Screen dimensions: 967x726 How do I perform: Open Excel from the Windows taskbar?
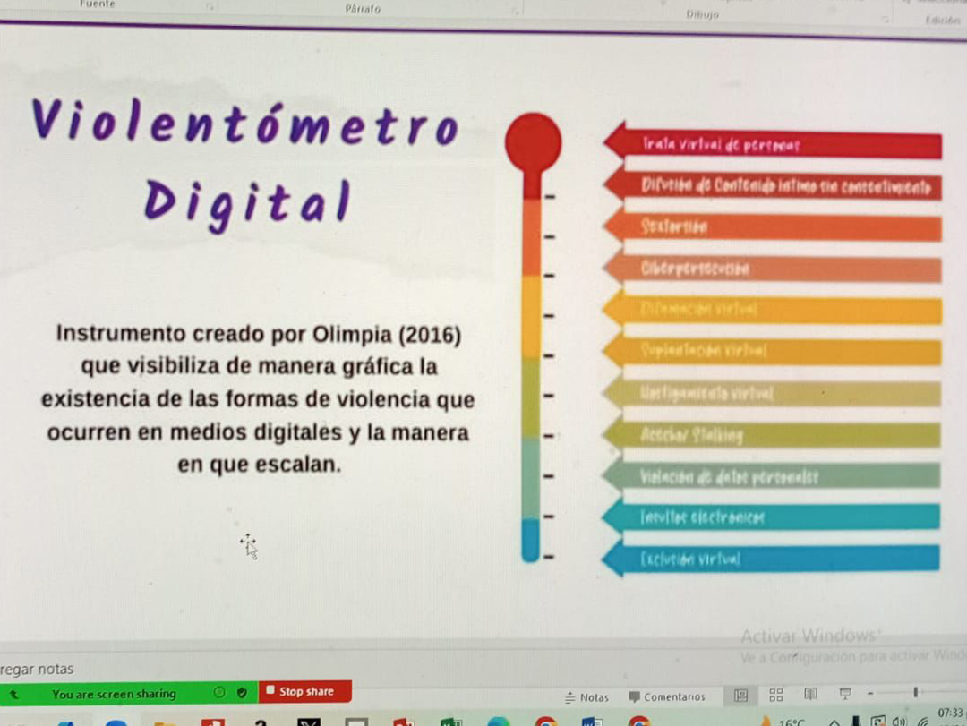(450, 722)
